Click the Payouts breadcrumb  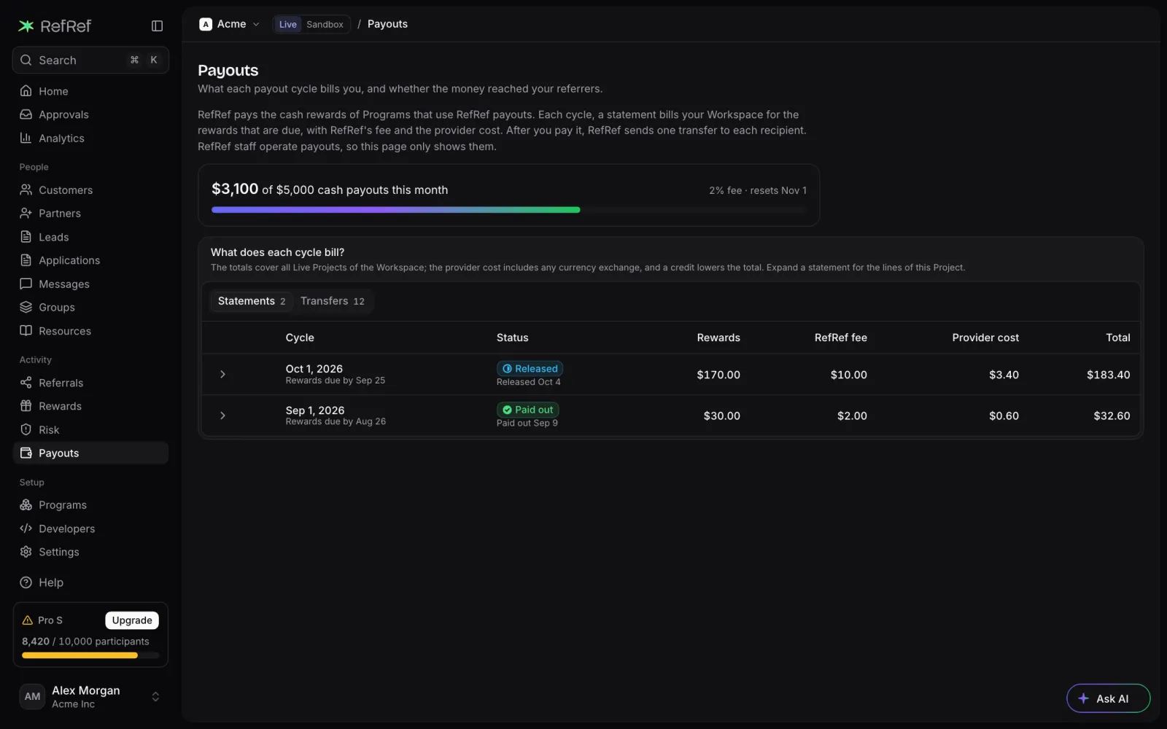pos(387,24)
